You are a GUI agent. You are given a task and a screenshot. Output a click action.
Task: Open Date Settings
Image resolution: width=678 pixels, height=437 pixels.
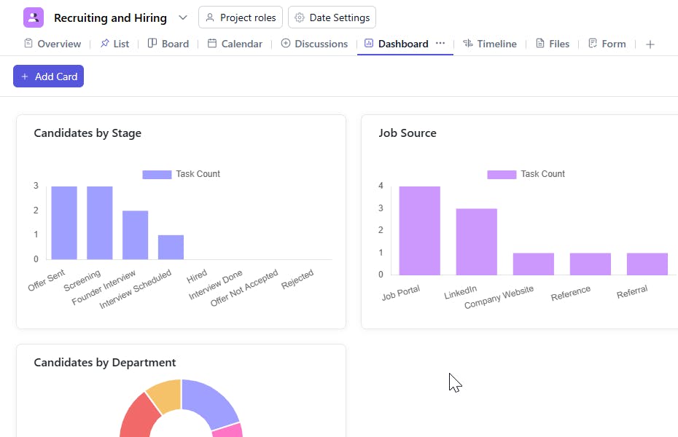332,17
